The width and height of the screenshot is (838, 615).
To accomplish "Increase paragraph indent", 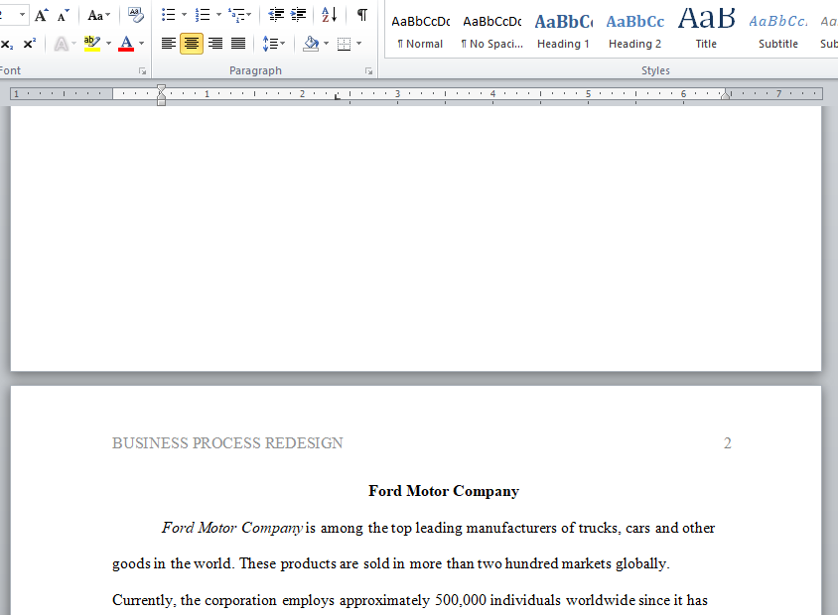I will [298, 15].
